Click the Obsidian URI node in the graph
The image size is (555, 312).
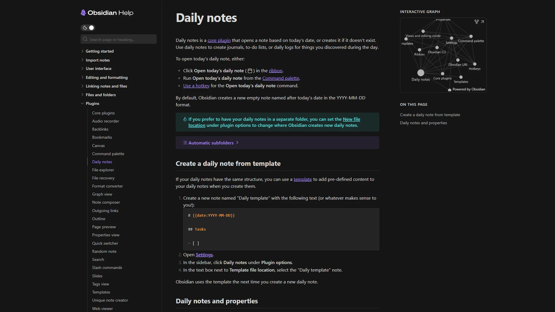click(458, 60)
